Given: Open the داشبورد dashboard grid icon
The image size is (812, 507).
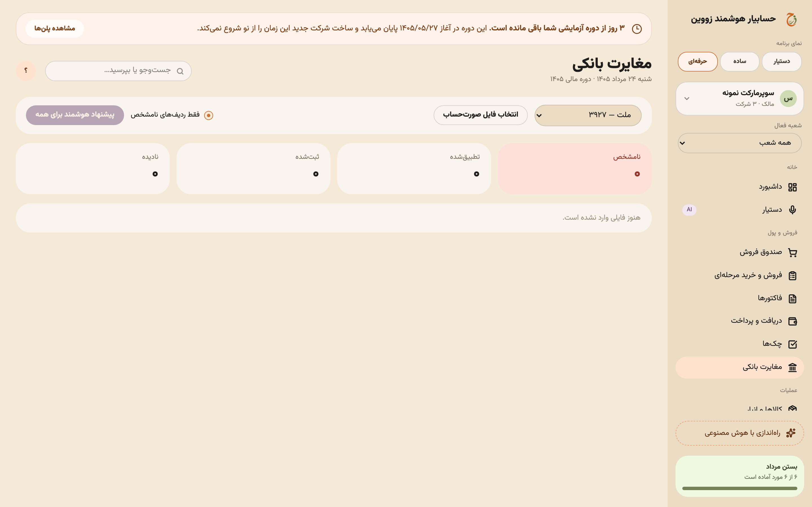Looking at the screenshot, I should point(792,187).
